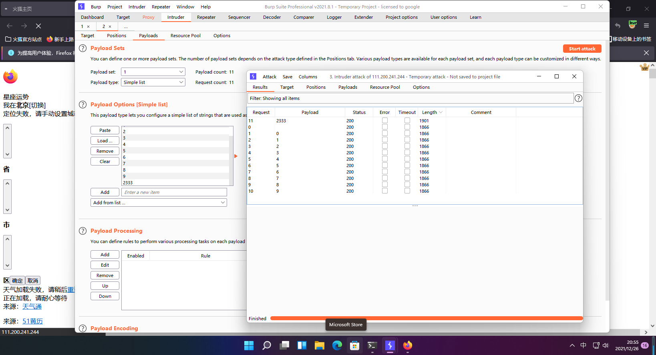Open Microsoft Store from taskbar
Image resolution: width=656 pixels, height=355 pixels.
click(354, 345)
